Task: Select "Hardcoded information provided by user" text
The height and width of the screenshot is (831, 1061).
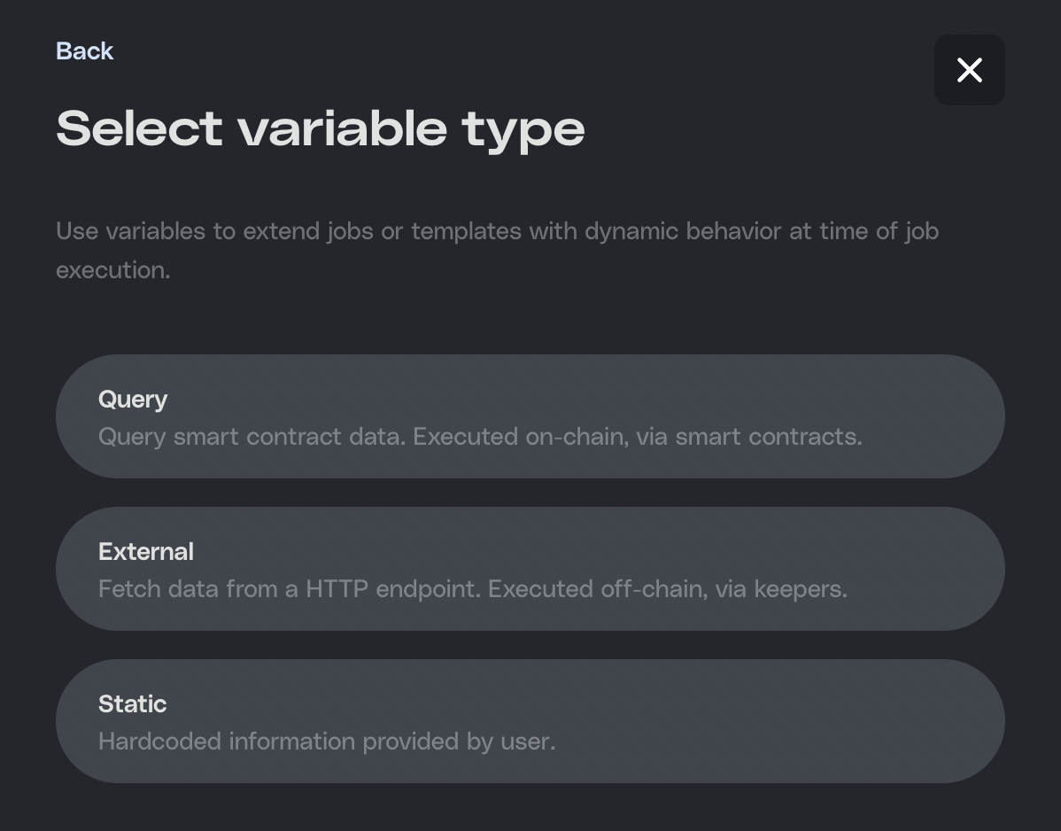Action: (327, 742)
